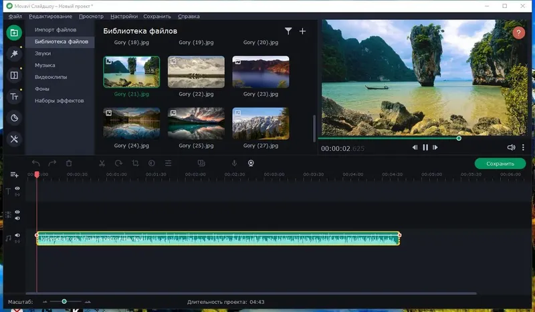Pause the preview playback
Image resolution: width=535 pixels, height=312 pixels.
click(x=425, y=147)
